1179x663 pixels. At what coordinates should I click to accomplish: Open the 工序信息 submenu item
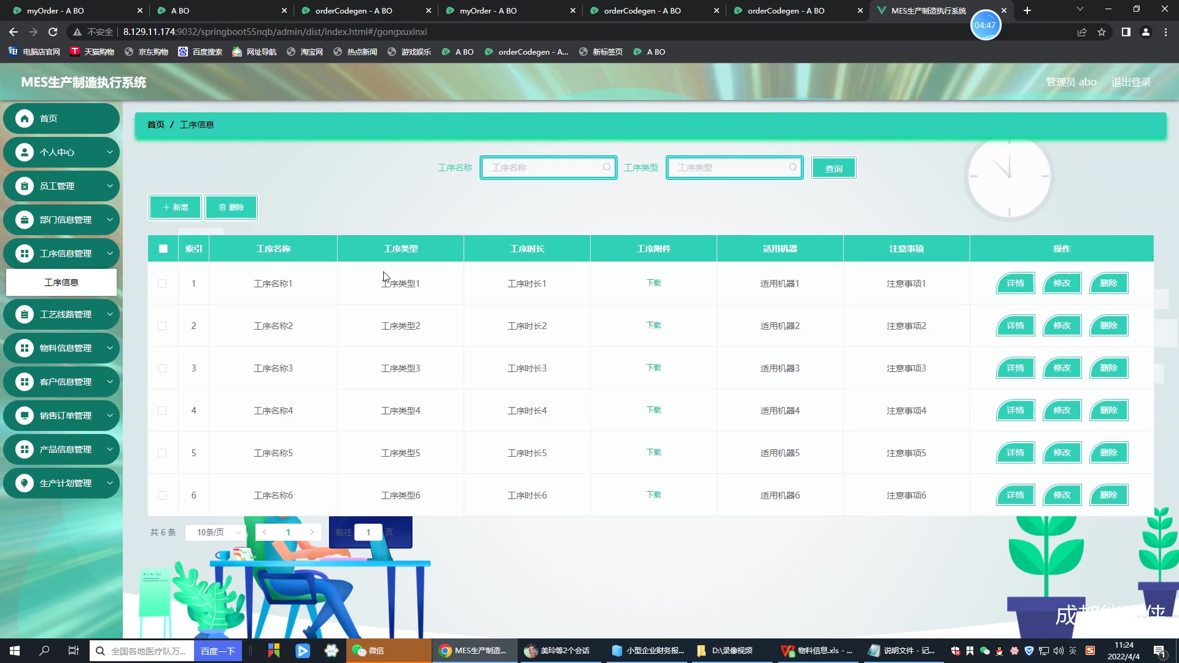[x=61, y=282]
